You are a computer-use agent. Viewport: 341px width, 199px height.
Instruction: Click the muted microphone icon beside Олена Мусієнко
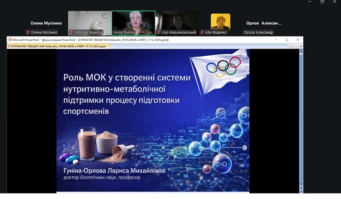coord(28,32)
